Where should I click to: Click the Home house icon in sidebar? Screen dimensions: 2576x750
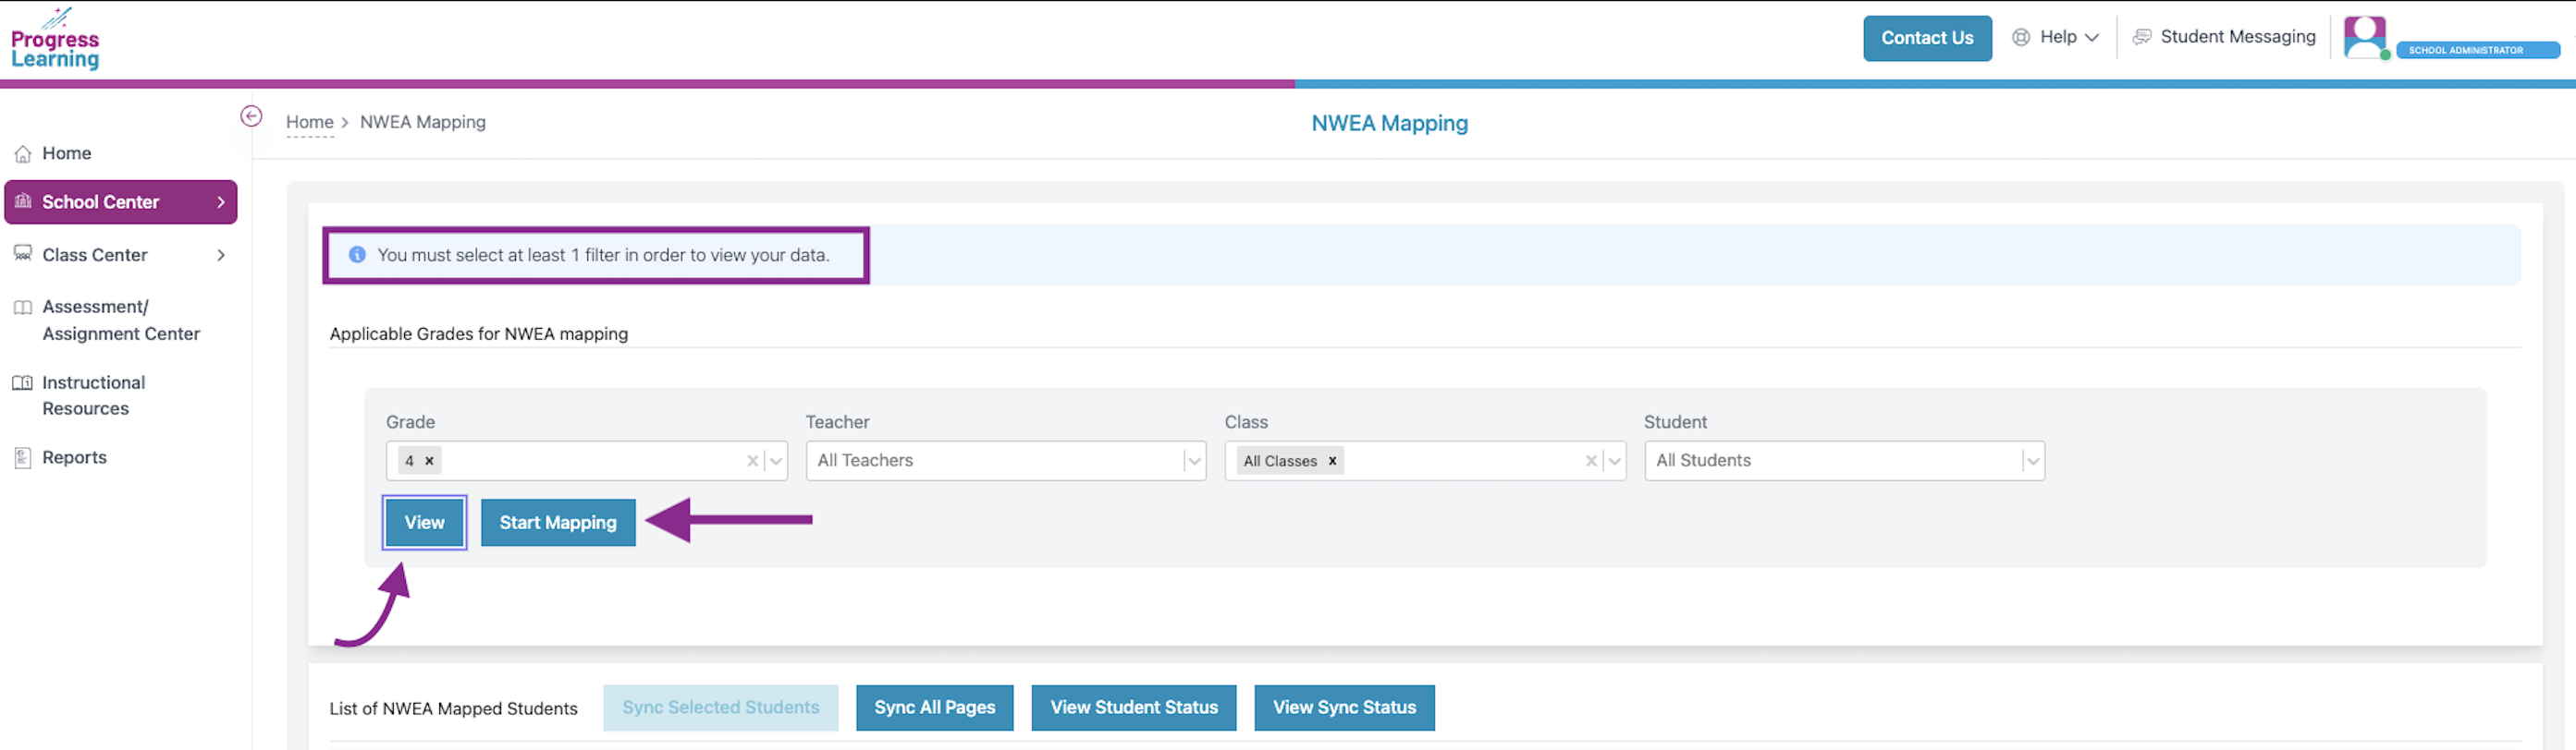[x=23, y=154]
